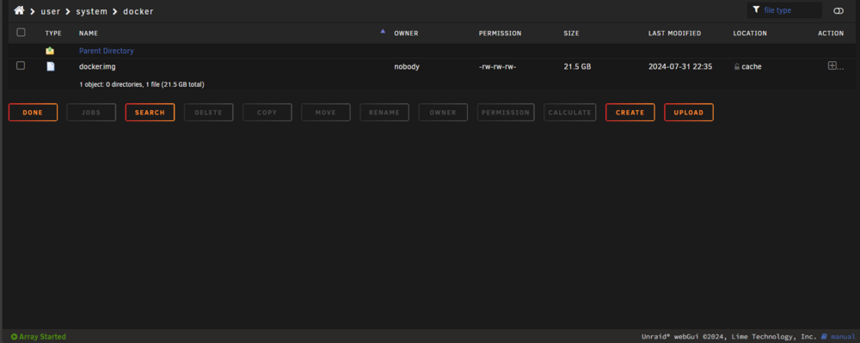This screenshot has height=343, width=860.
Task: Click the Array Started status icon
Action: pos(15,336)
